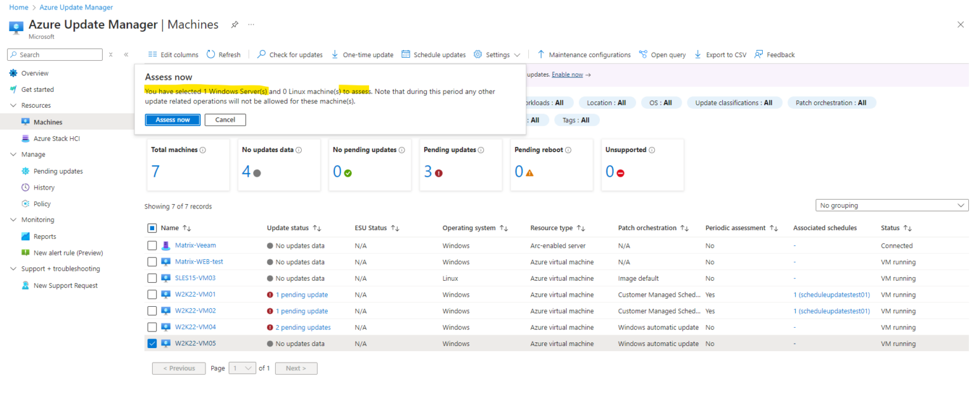The image size is (974, 419).
Task: Collapse the Monitoring section in sidebar
Action: (14, 219)
